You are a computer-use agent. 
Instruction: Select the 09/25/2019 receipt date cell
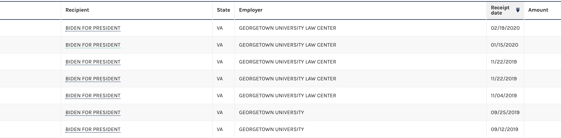(x=505, y=113)
